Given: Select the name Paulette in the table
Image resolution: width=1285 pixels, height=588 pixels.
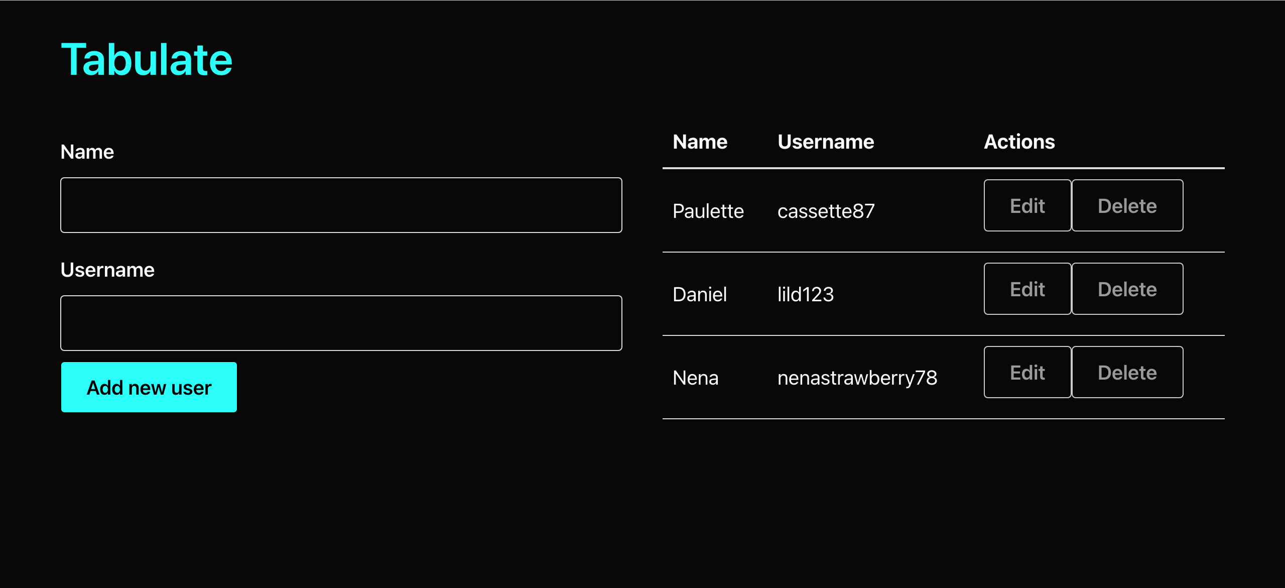Looking at the screenshot, I should pyautogui.click(x=708, y=211).
